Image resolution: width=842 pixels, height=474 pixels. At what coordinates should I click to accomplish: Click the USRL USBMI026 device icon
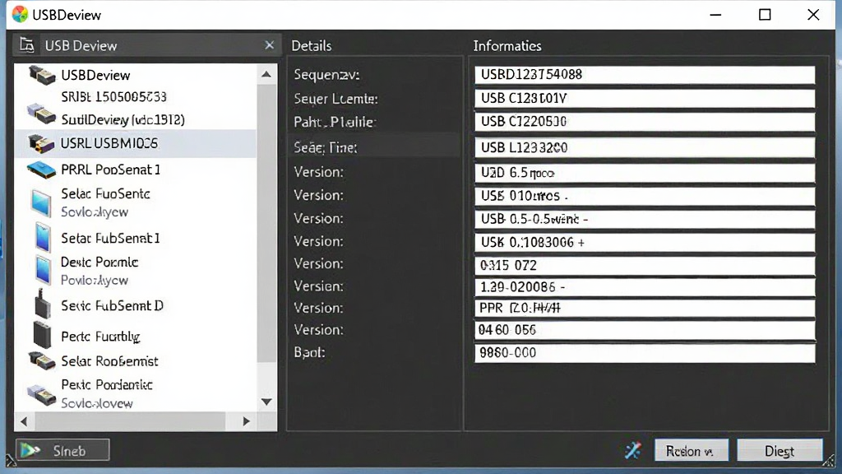(41, 143)
